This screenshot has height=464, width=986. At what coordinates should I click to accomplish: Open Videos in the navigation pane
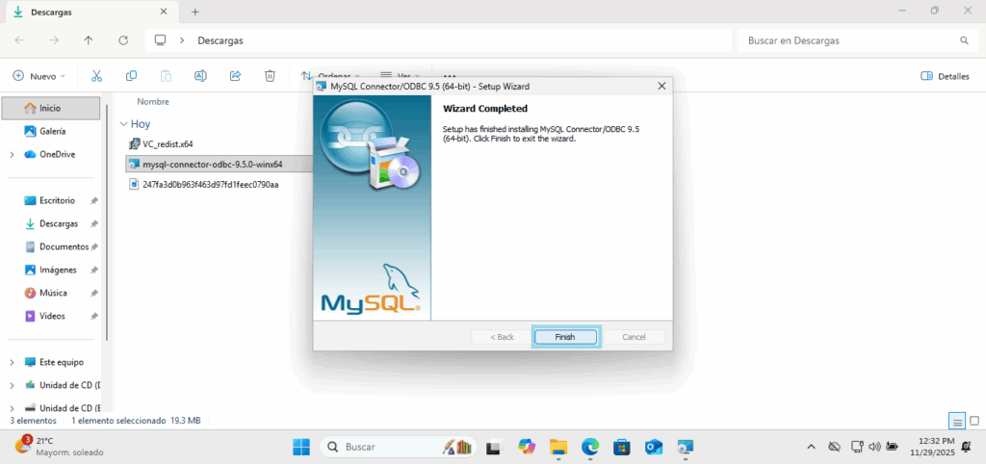[52, 316]
